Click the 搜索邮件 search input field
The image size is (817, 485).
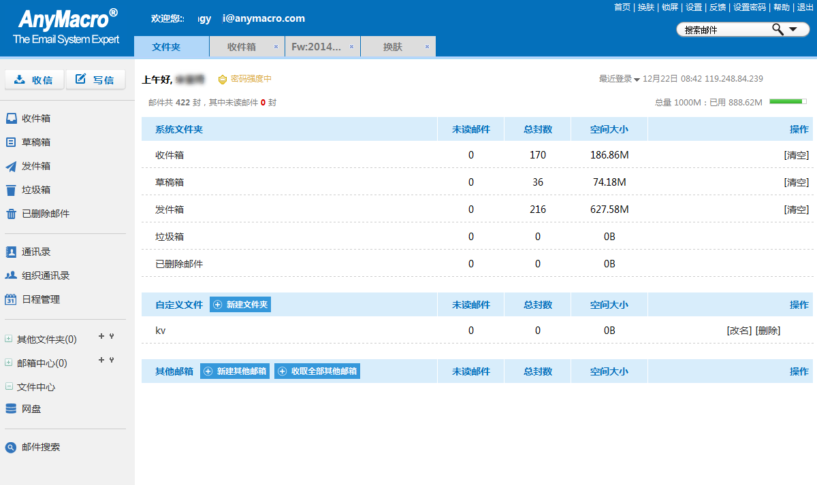pos(722,30)
